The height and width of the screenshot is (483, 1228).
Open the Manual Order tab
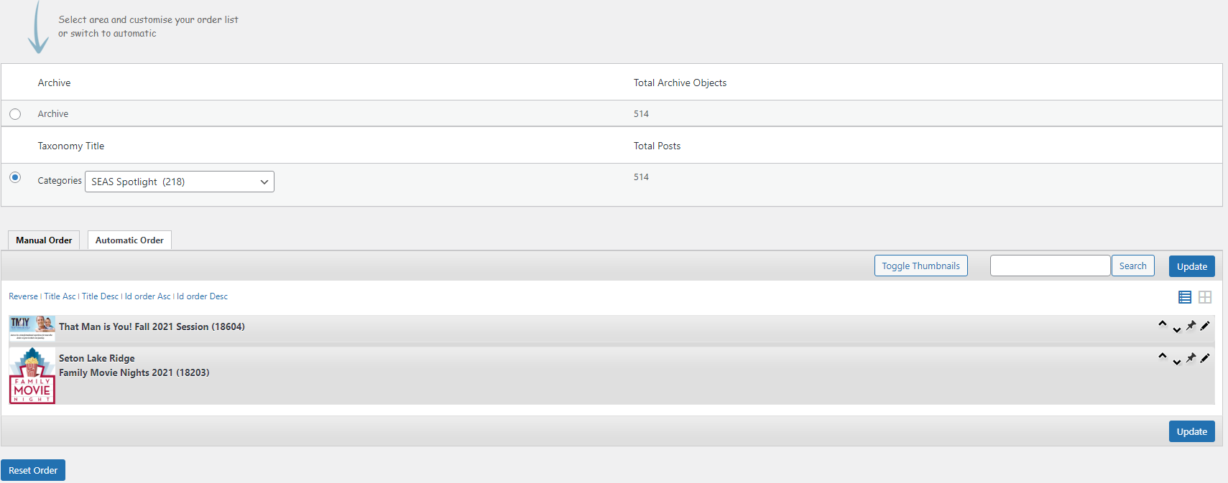(44, 240)
